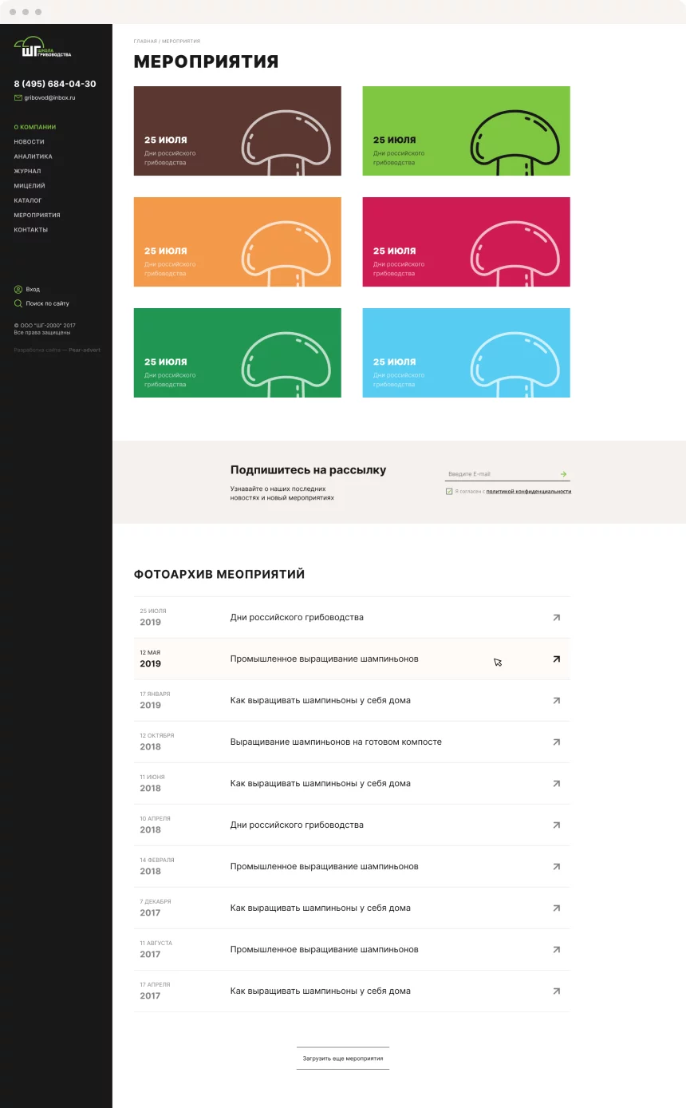Select Мероприятия in the sidebar menu
686x1108 pixels.
coord(37,215)
